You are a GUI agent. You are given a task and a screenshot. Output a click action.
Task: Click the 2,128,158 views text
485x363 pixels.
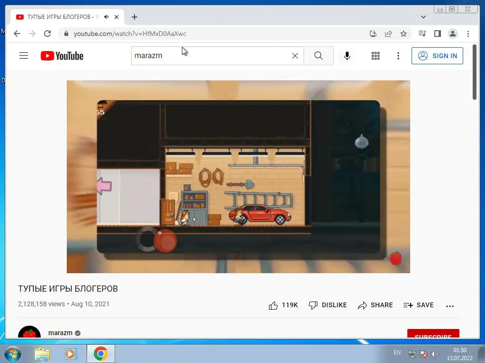42,304
